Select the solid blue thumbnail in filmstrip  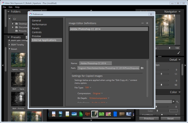(115, 114)
